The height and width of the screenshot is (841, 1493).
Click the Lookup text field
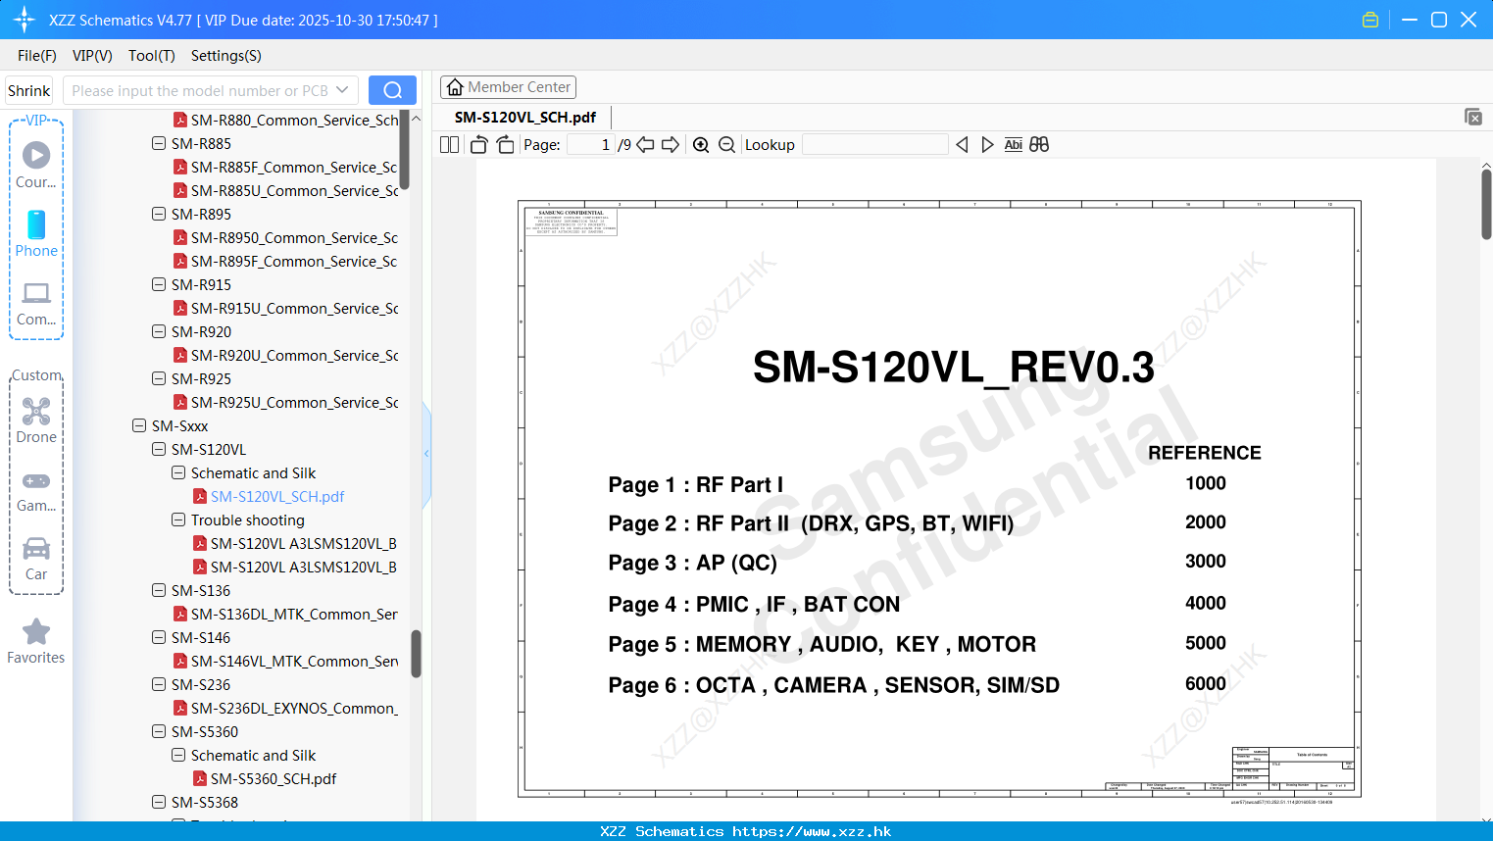(x=875, y=144)
